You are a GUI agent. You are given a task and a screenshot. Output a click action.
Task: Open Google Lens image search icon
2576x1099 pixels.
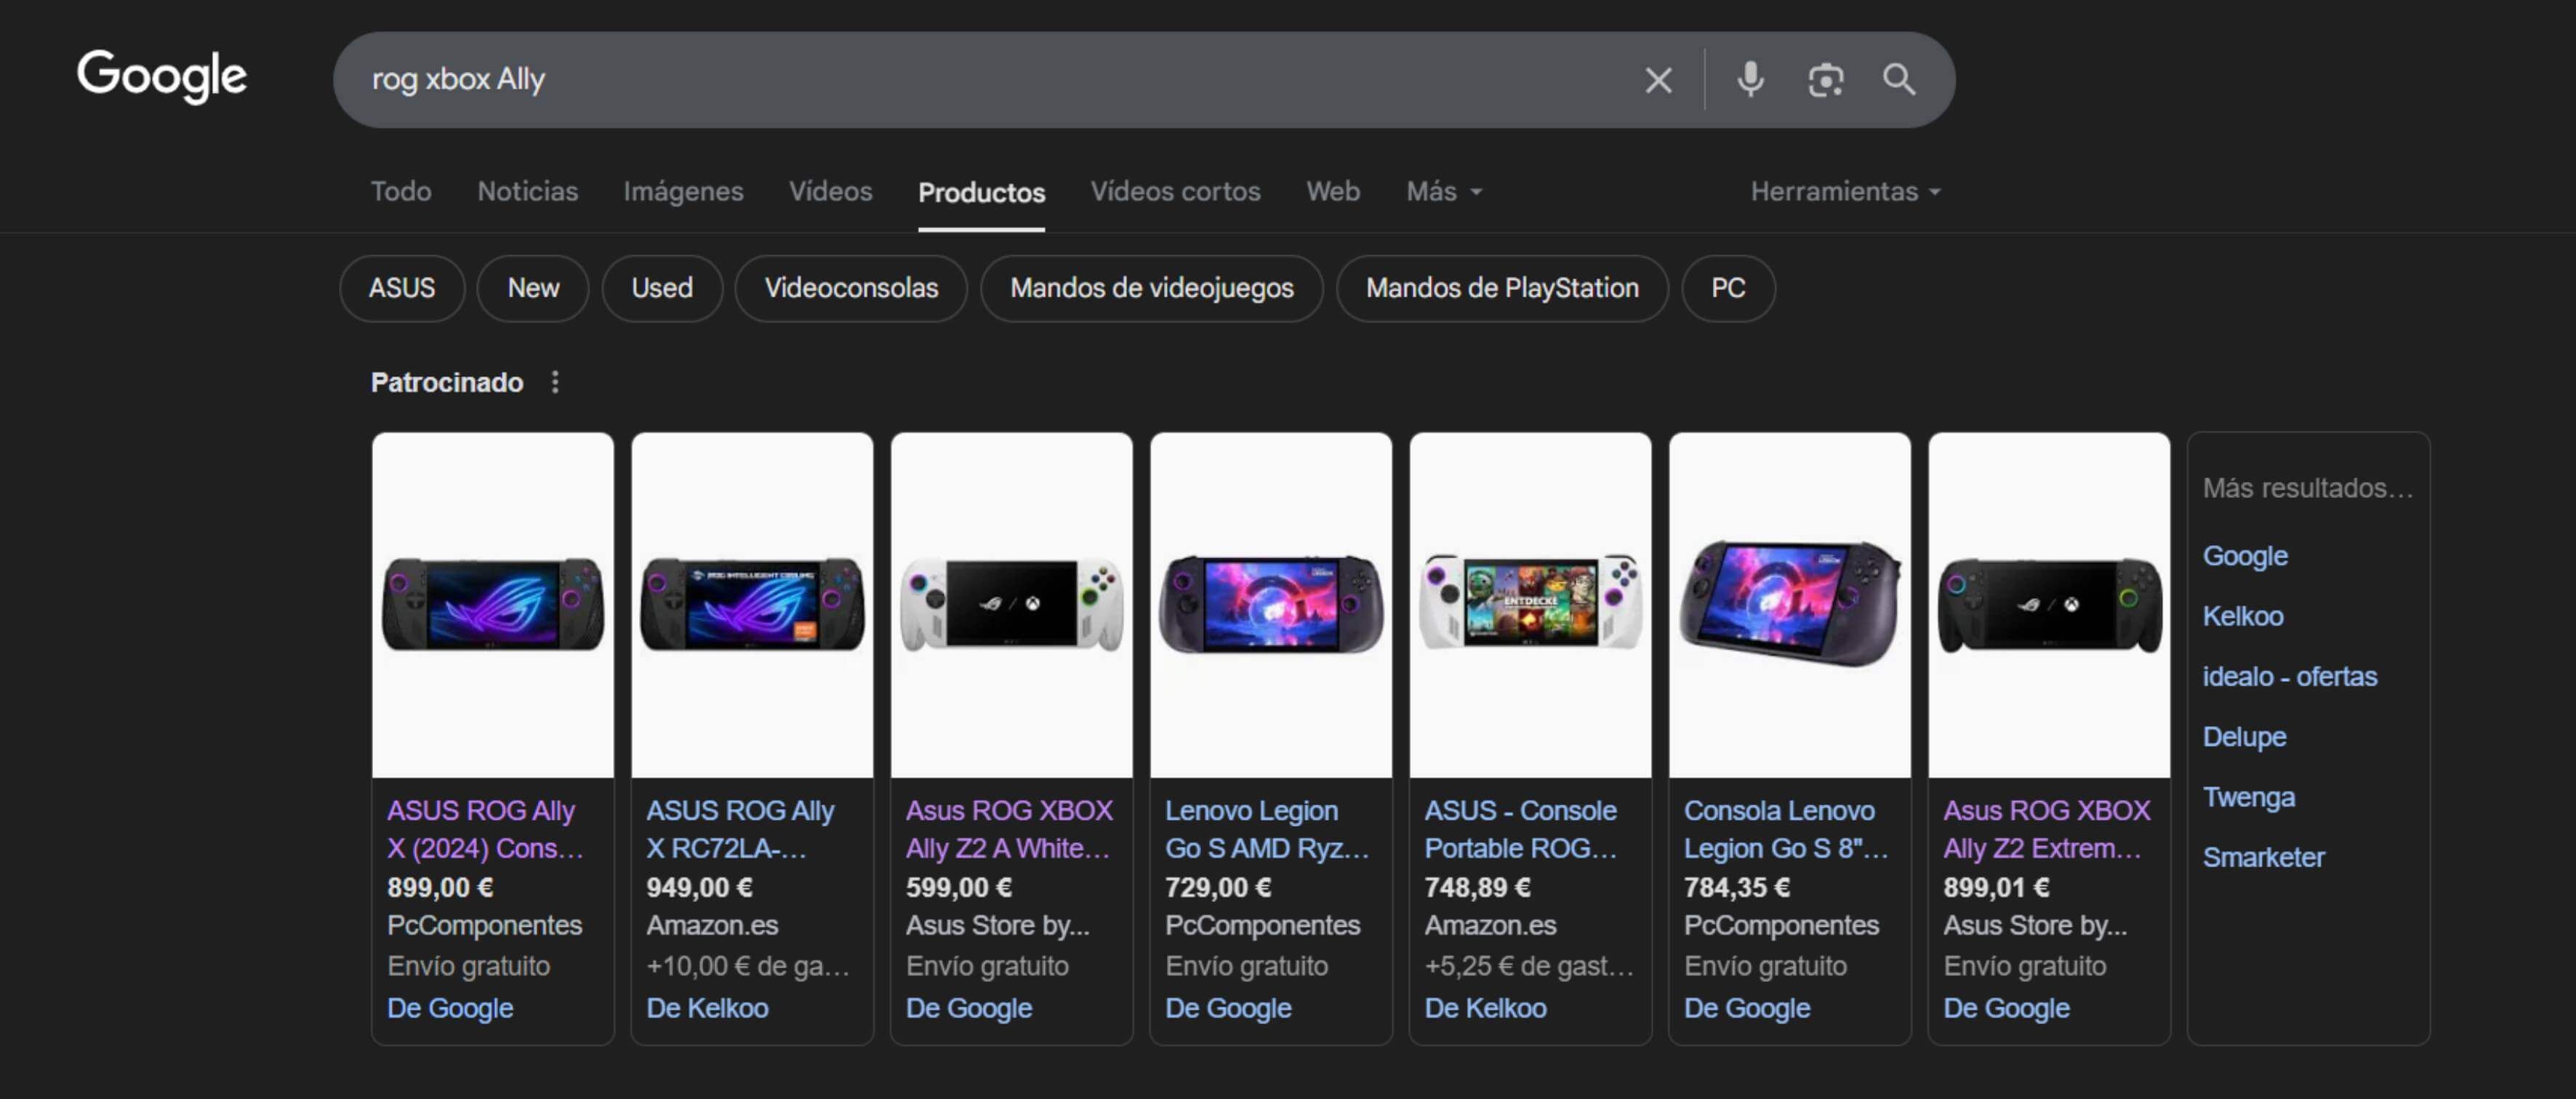(x=1825, y=80)
